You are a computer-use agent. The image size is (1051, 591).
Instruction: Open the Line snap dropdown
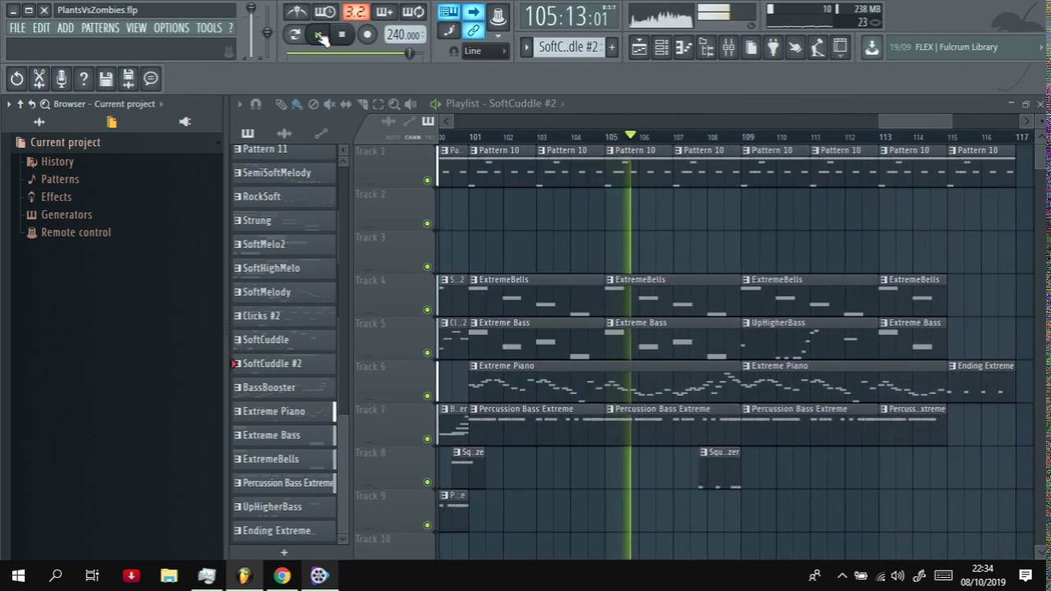point(484,51)
